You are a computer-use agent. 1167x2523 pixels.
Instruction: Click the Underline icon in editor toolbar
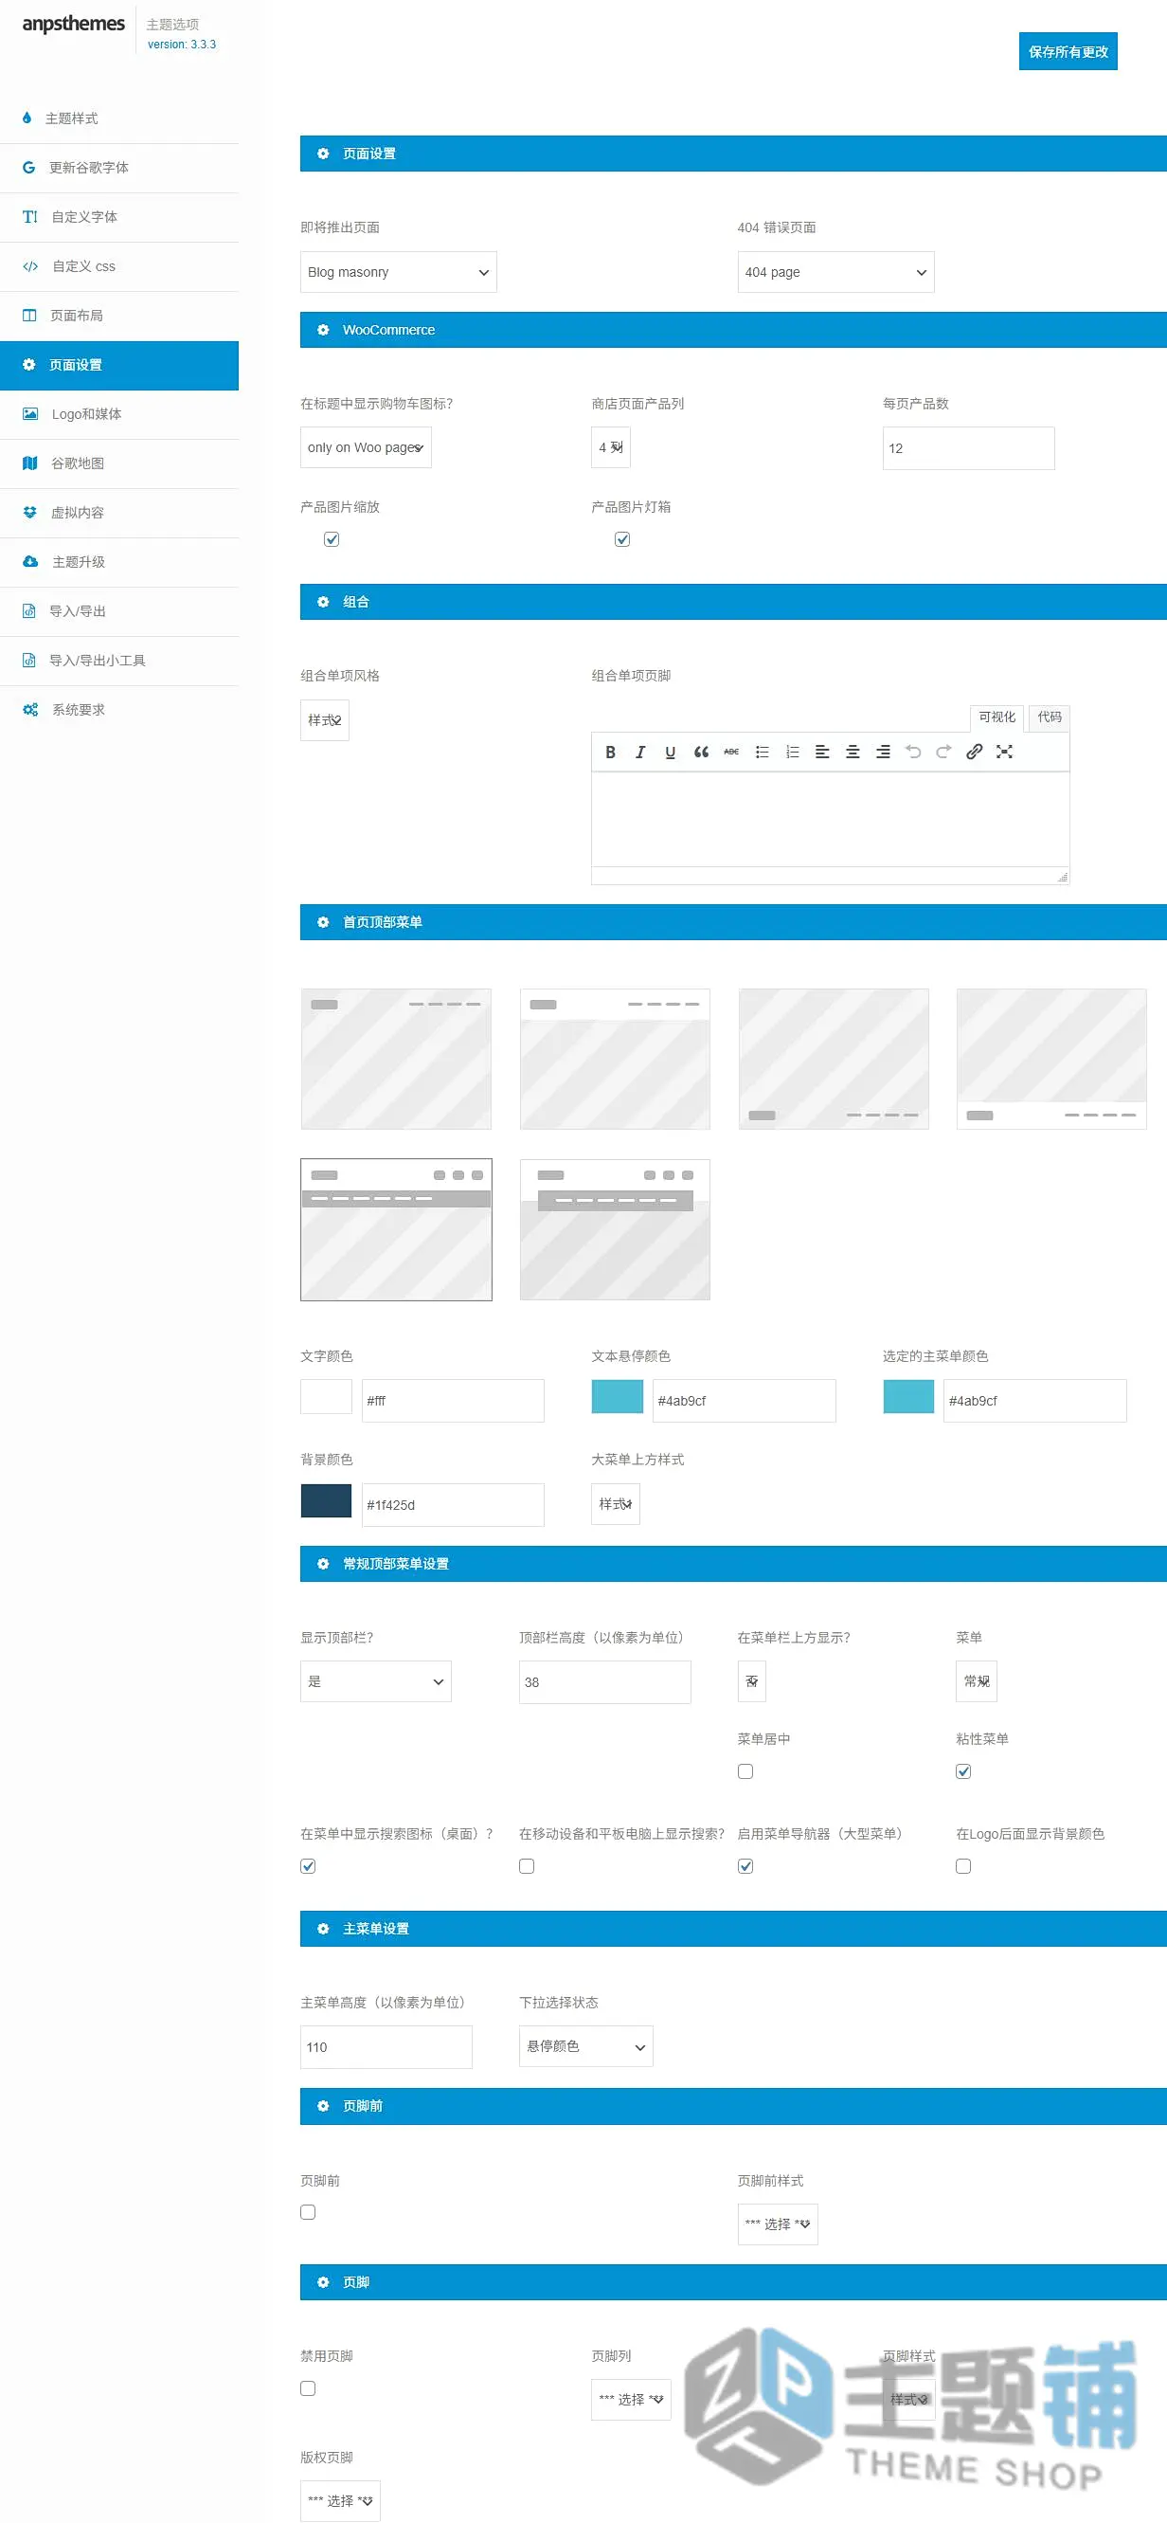click(671, 753)
